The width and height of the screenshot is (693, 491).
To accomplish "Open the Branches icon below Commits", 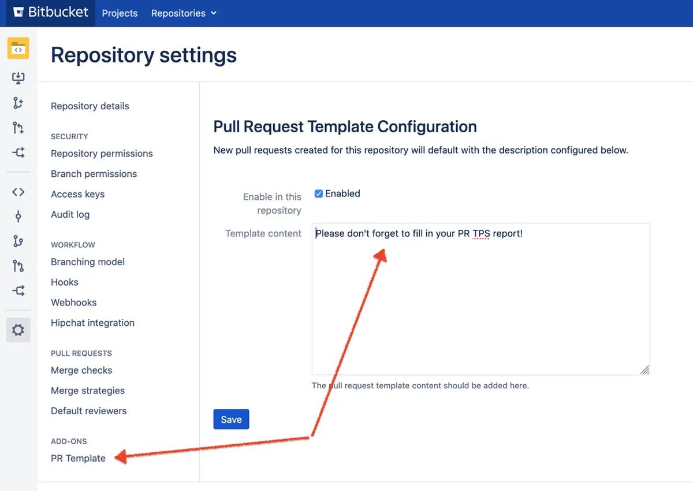I will tap(18, 241).
